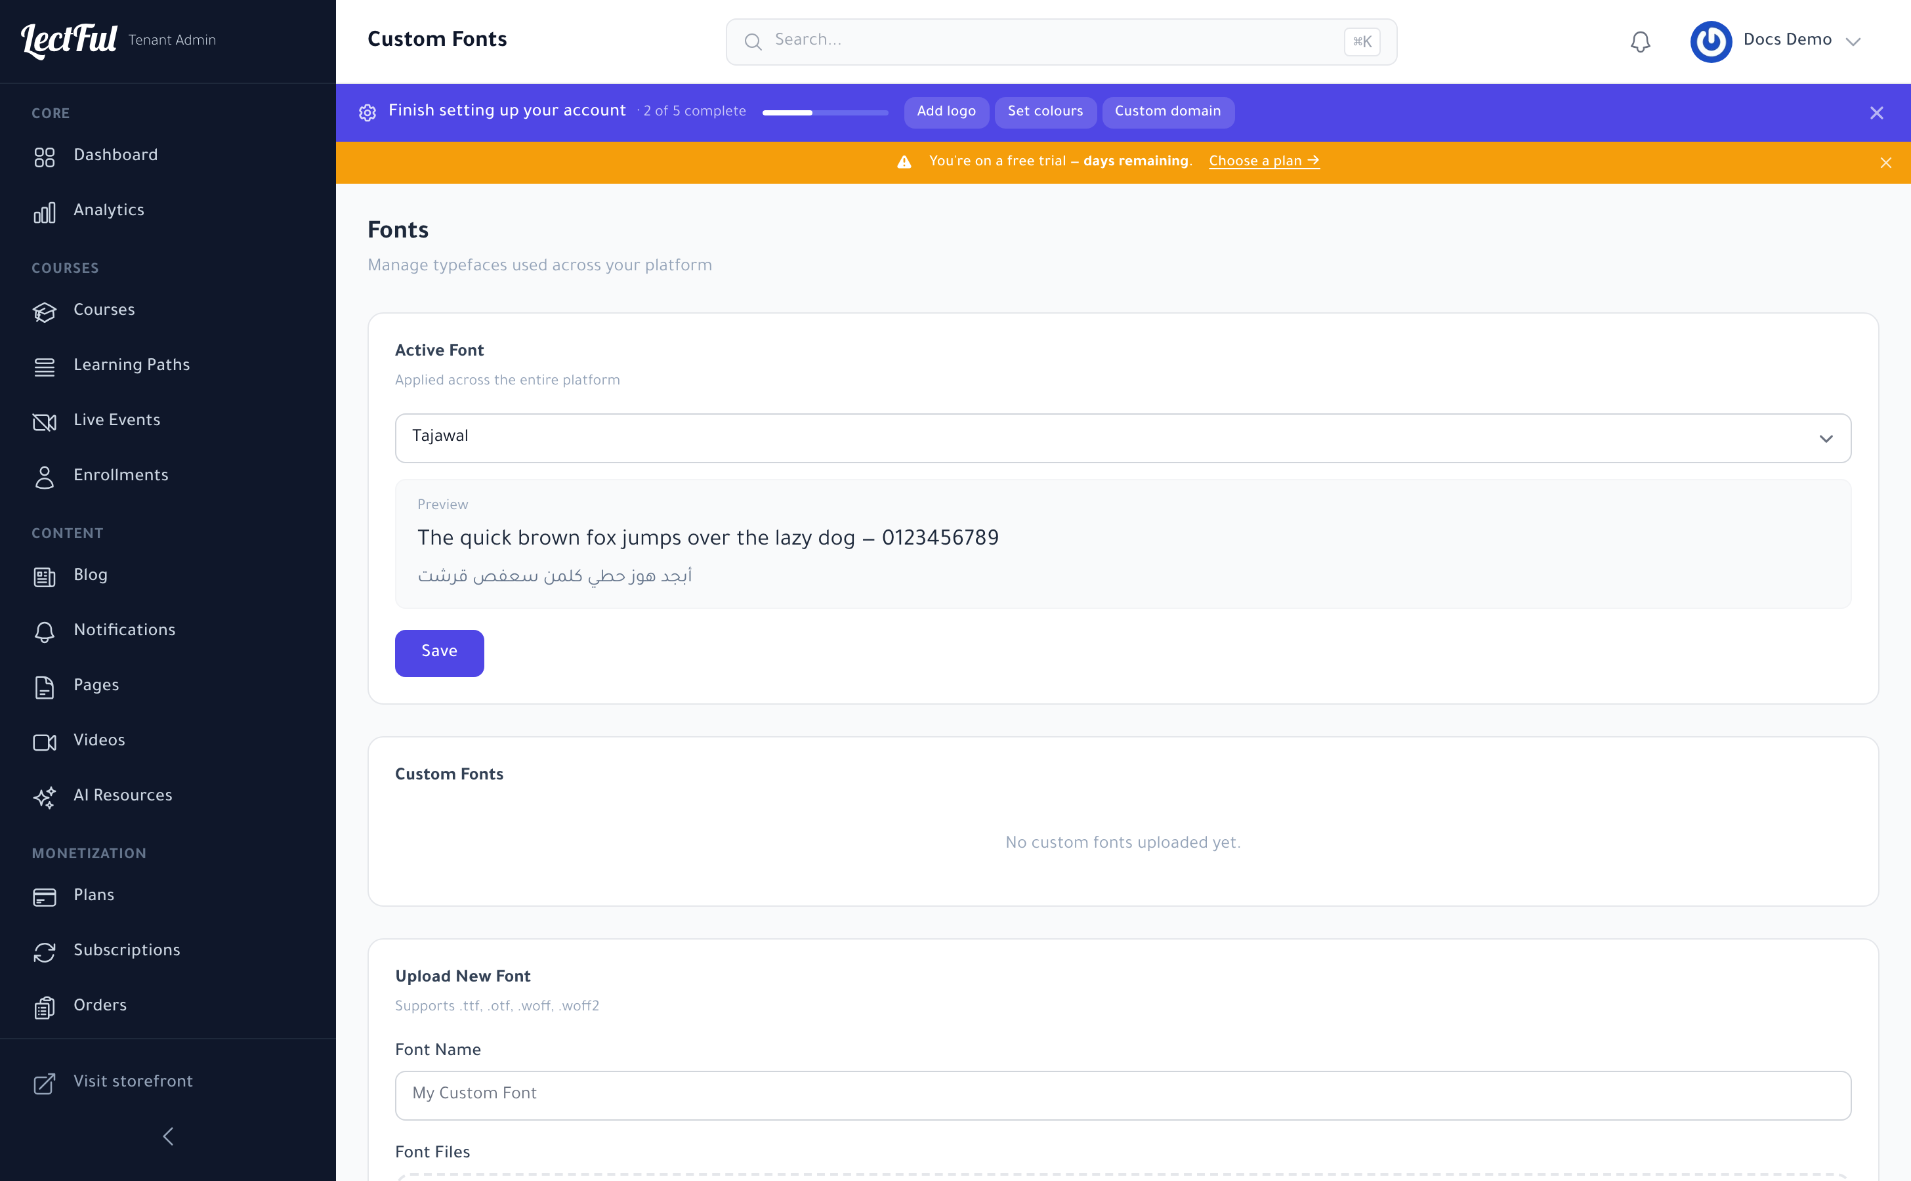Click the Arabic preview sample text
The width and height of the screenshot is (1911, 1181).
click(555, 577)
